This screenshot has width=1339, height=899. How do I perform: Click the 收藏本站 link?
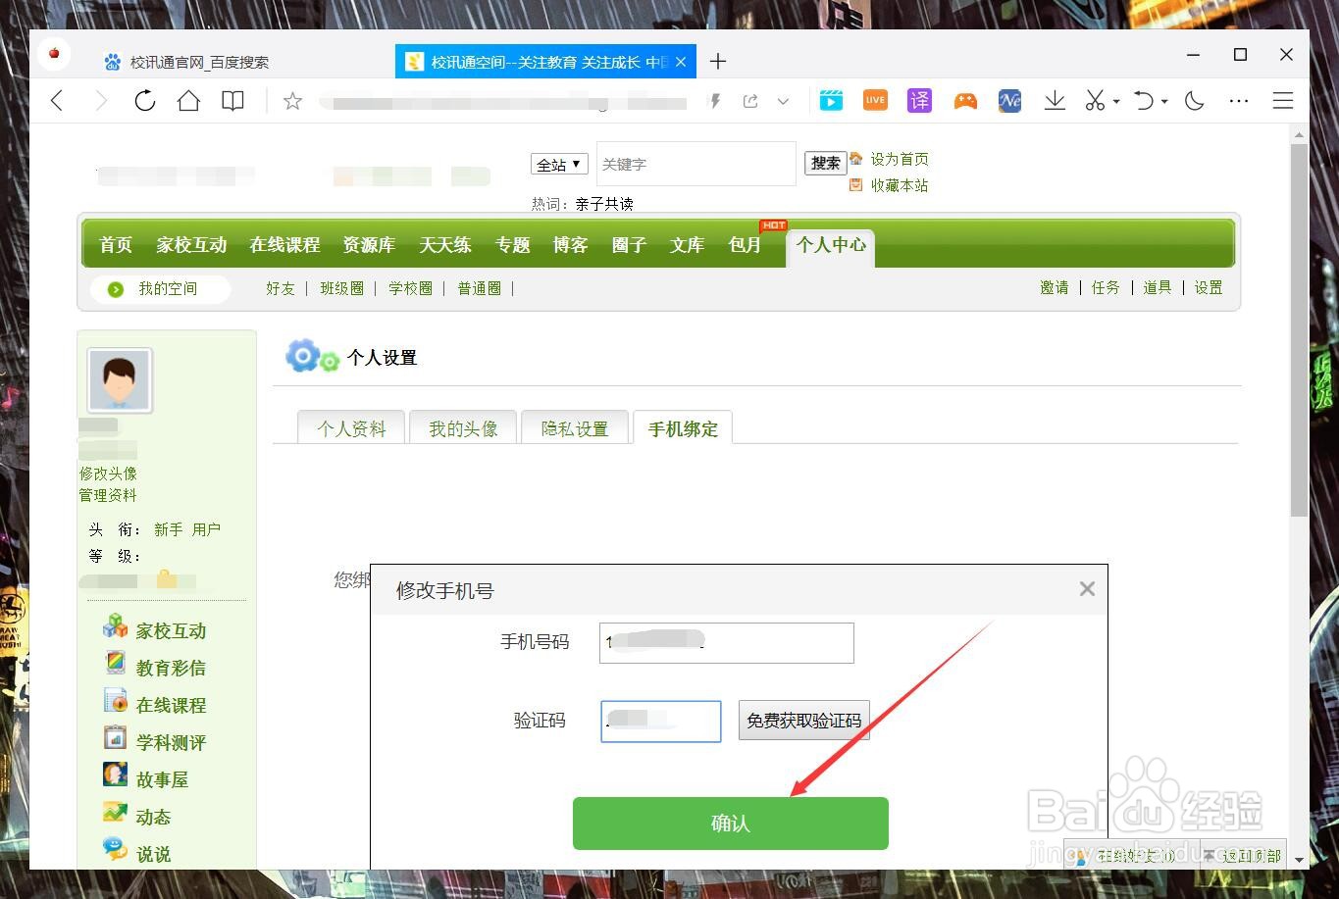(x=900, y=185)
